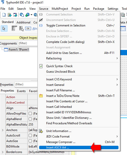Open the BiDiMode property value
Viewport: 127px width, 155px height.
pos(33,147)
